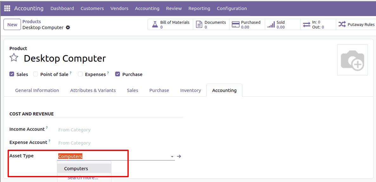This screenshot has height=182, width=376.
Task: Show Expense Account help question mark
Action: pyautogui.click(x=49, y=141)
